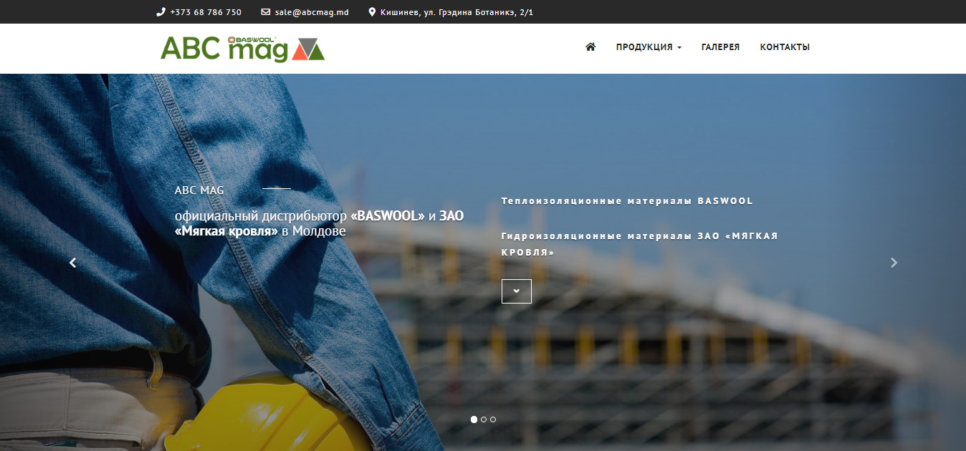Select the first carousel slide dot
966x451 pixels.
pyautogui.click(x=474, y=420)
